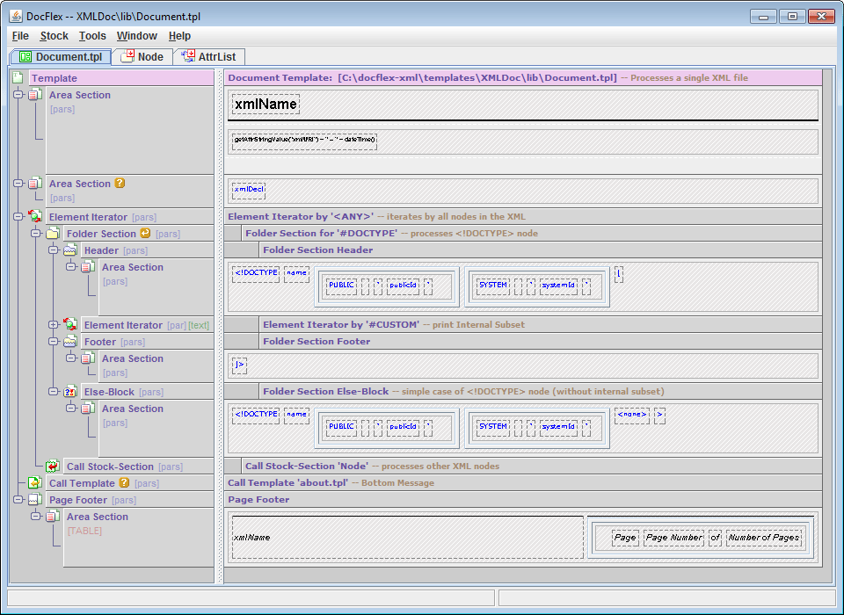Viewport: 844px width, 615px height.
Task: Select the Else-Block icon
Action: click(x=70, y=392)
